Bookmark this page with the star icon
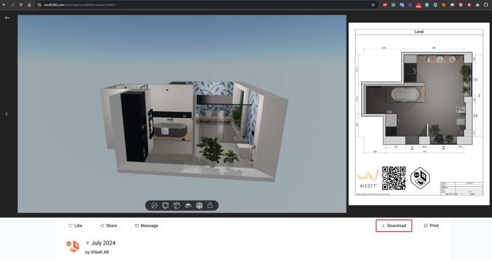The height and width of the screenshot is (259, 492). click(373, 5)
